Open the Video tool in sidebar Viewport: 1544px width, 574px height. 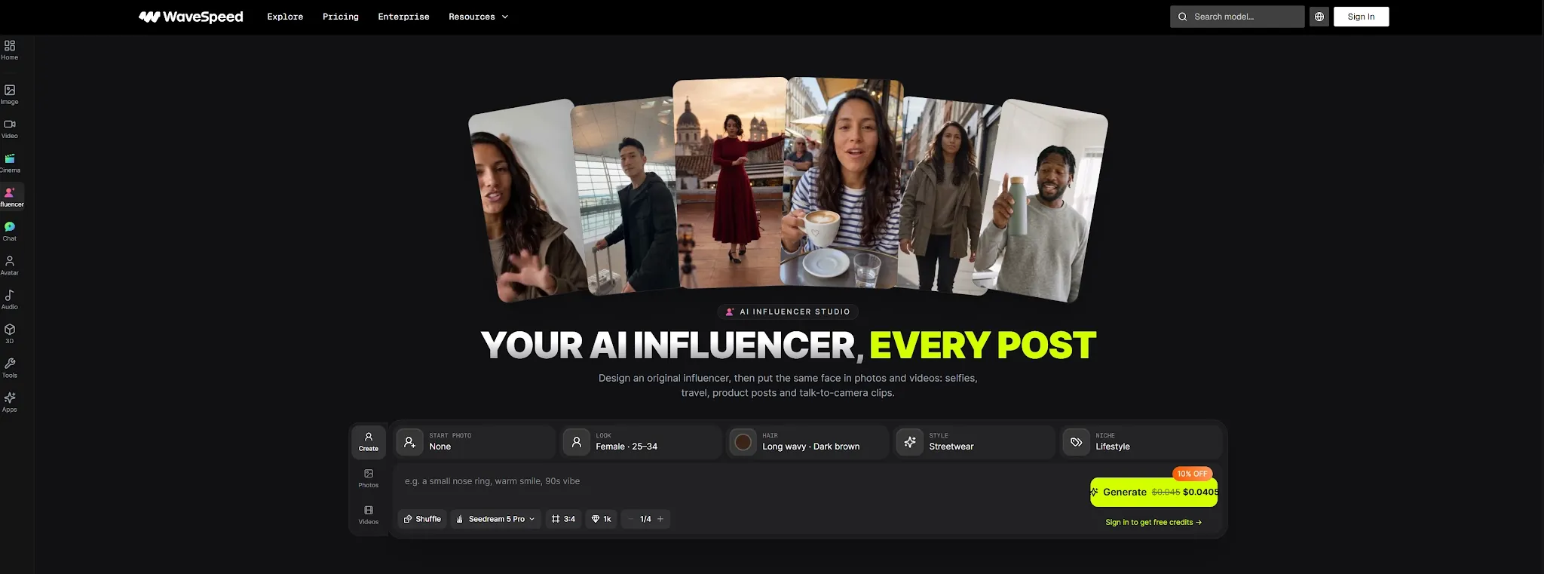click(10, 129)
